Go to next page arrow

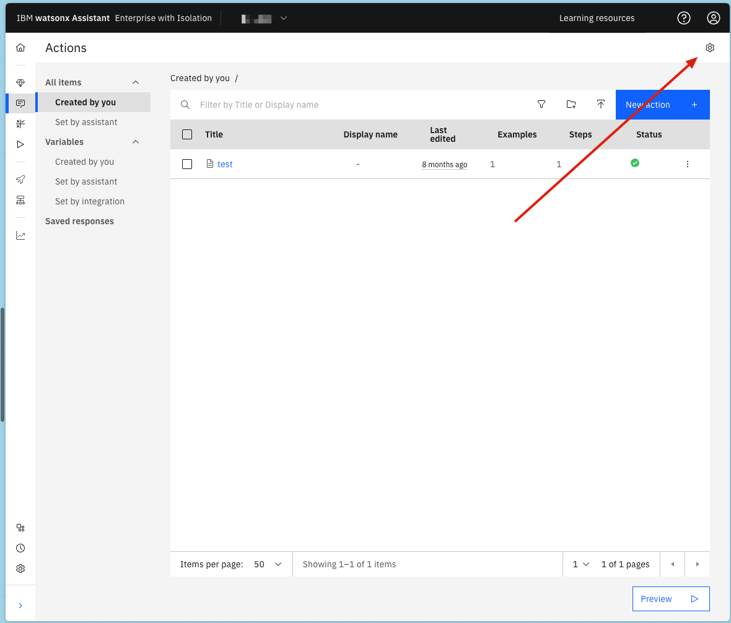click(698, 564)
